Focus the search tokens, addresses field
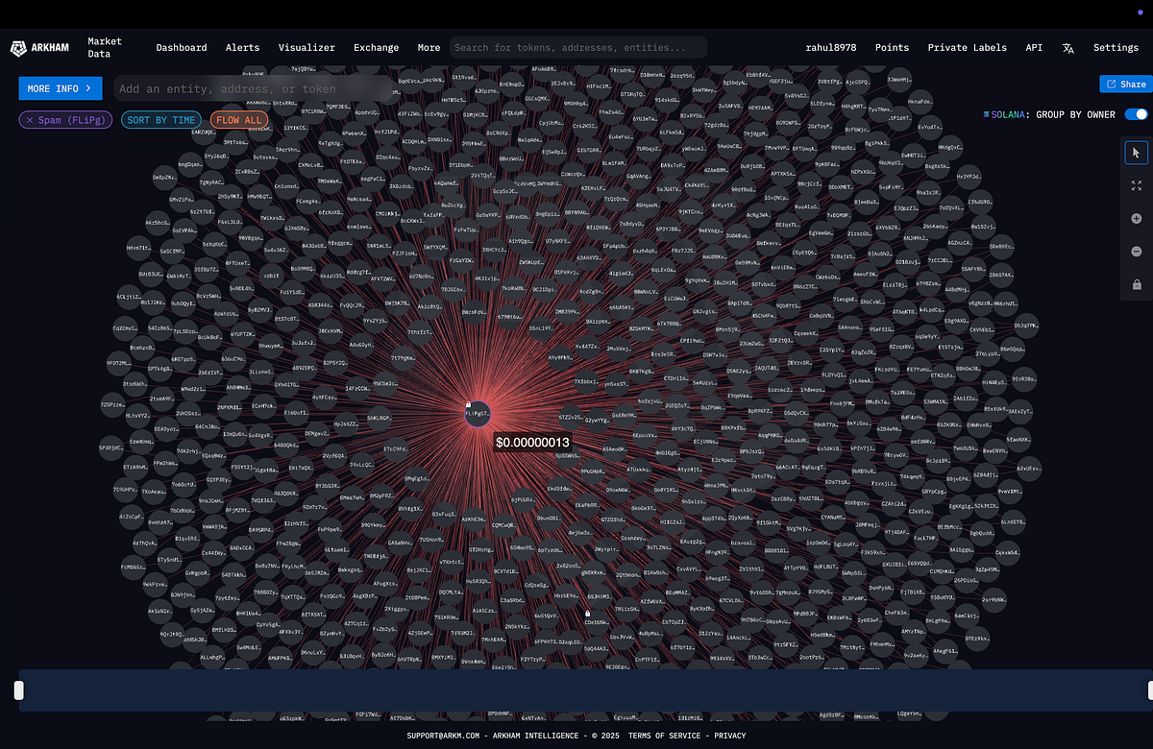 point(578,48)
